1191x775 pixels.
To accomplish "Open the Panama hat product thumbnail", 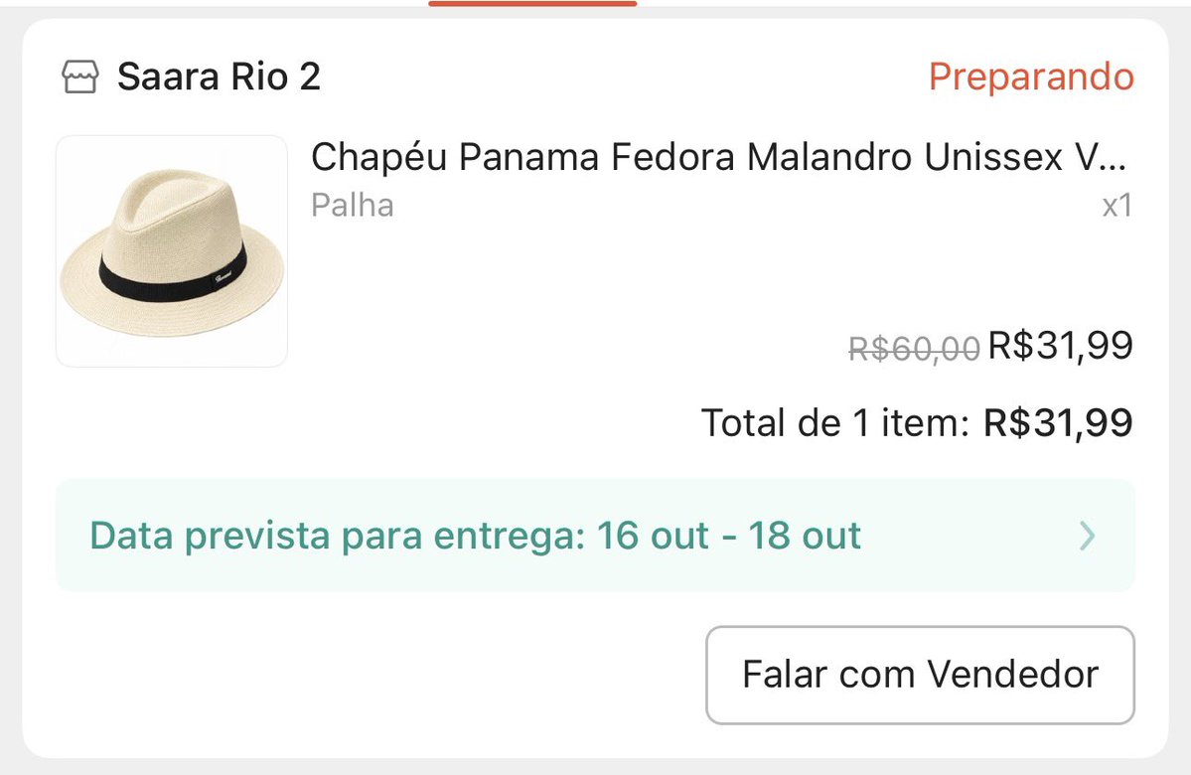I will (172, 251).
